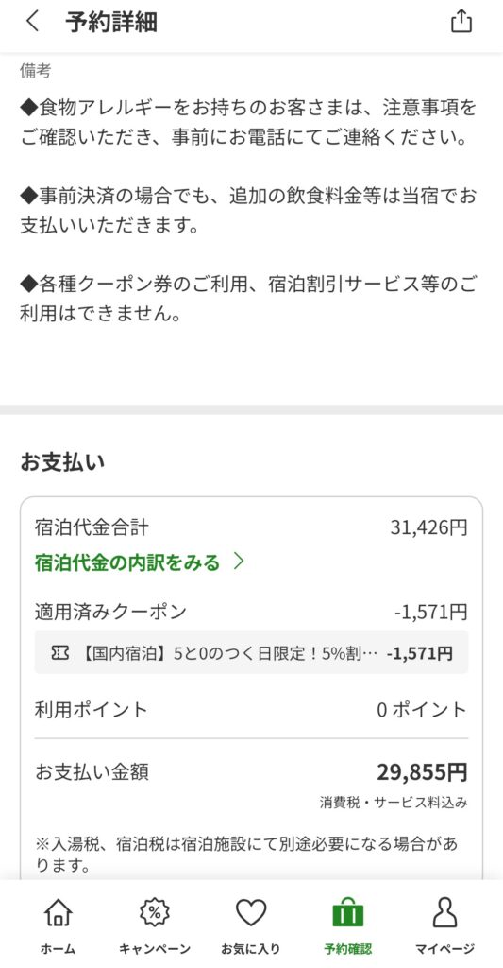This screenshot has height=968, width=503.
Task: Tap the 宿泊代金合計 31,426円 amount
Action: 429,527
